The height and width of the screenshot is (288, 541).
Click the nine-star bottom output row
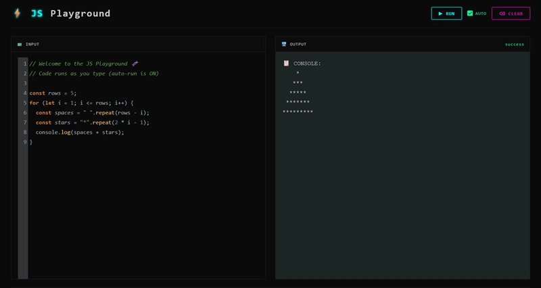[298, 112]
